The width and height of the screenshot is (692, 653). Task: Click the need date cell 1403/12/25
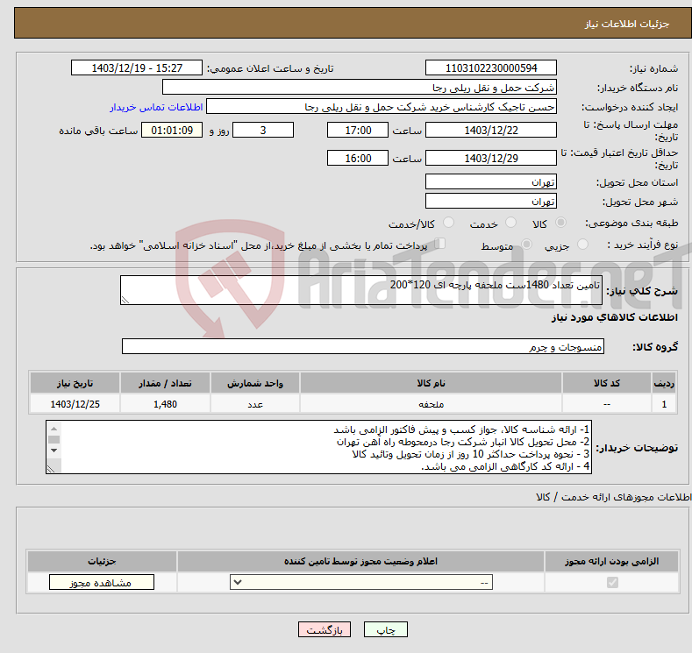coord(75,404)
